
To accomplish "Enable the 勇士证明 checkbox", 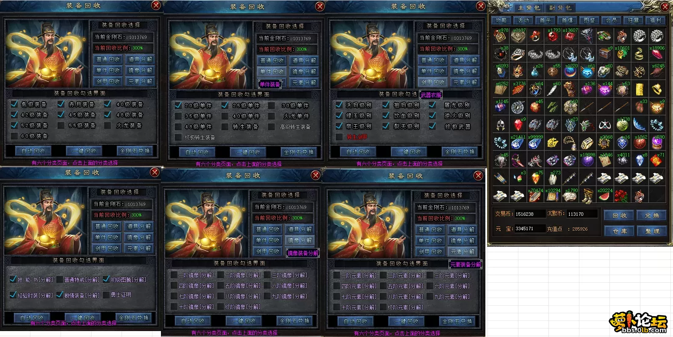I will coord(106,295).
